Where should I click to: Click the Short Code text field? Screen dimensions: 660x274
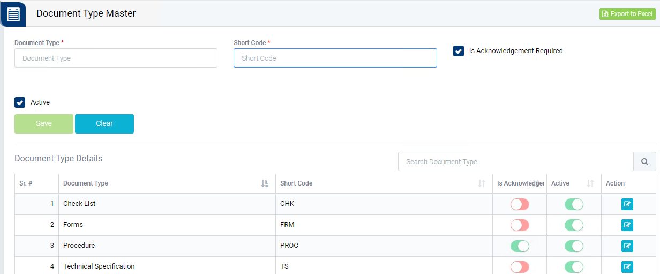[335, 58]
